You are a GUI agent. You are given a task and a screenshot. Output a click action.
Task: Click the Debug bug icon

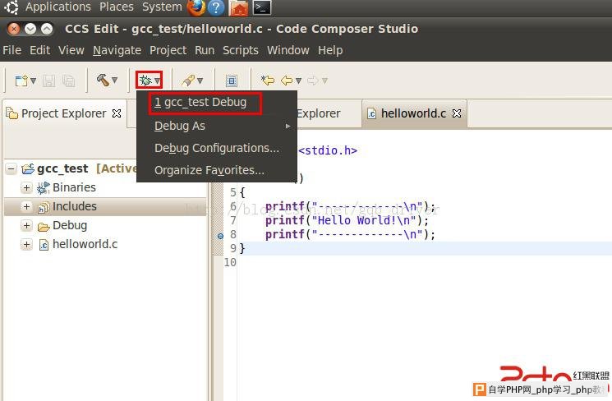coord(145,81)
